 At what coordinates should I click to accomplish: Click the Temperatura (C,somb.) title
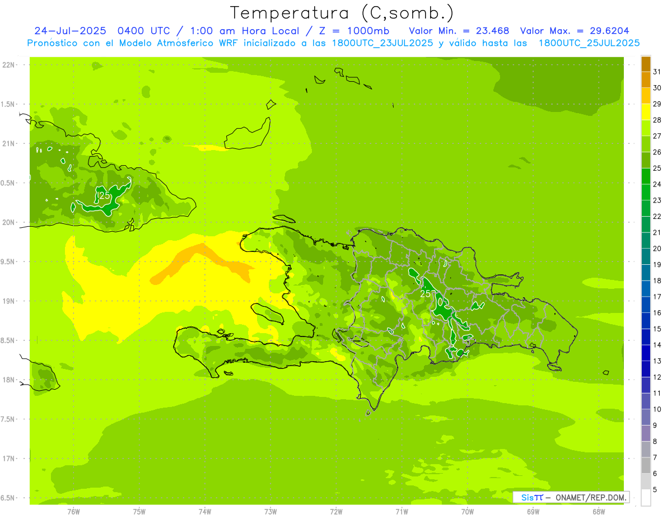pyautogui.click(x=342, y=13)
